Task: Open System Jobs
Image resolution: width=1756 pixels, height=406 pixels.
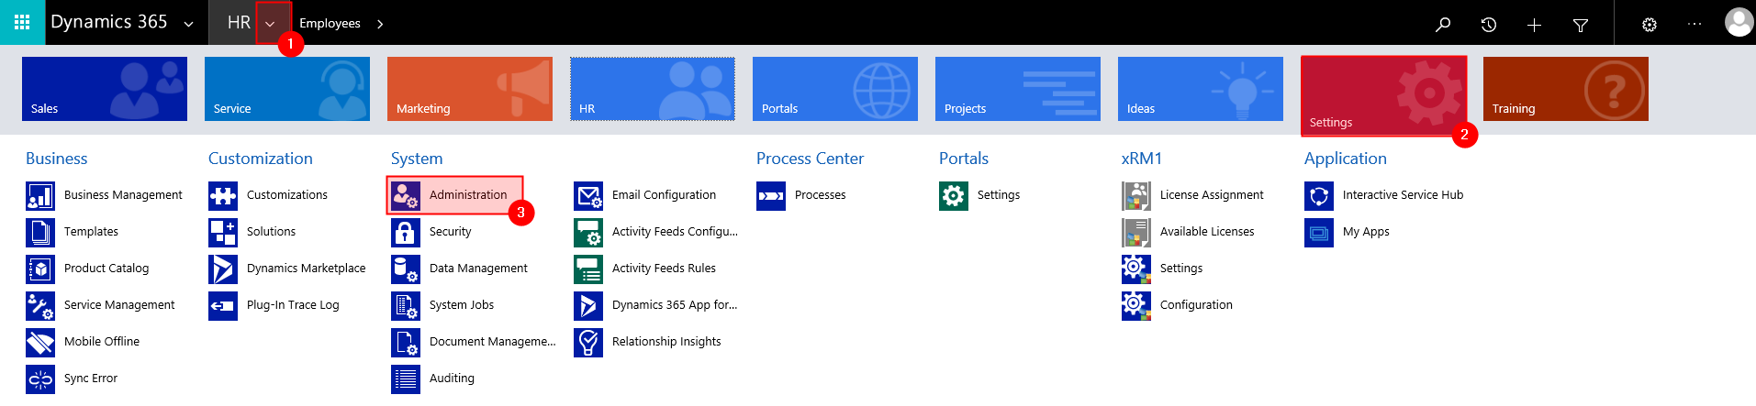Action: 461,305
